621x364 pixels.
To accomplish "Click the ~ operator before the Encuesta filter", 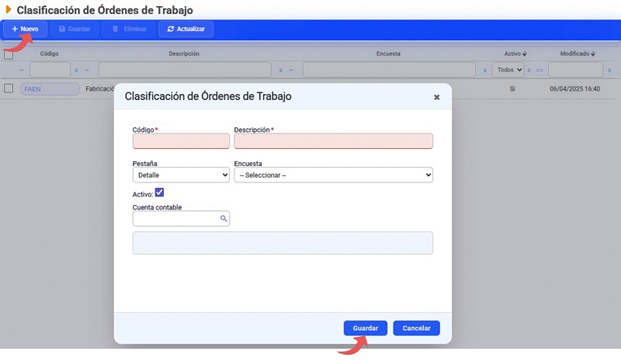I will pos(290,70).
